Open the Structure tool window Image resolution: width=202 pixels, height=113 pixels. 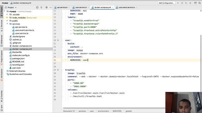[2, 25]
